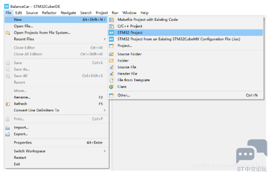Viewport: 271px width, 176px height.
Task: Open the Search menu
Action: pyautogui.click(x=86, y=13)
